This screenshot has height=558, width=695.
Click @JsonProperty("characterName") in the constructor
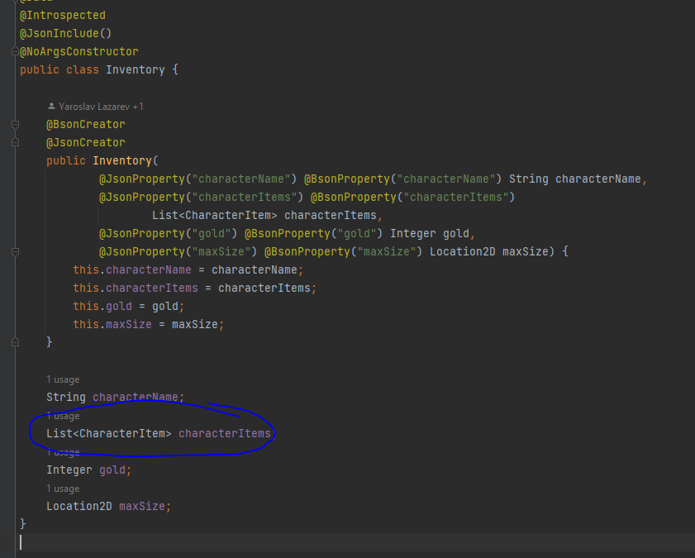tap(198, 179)
